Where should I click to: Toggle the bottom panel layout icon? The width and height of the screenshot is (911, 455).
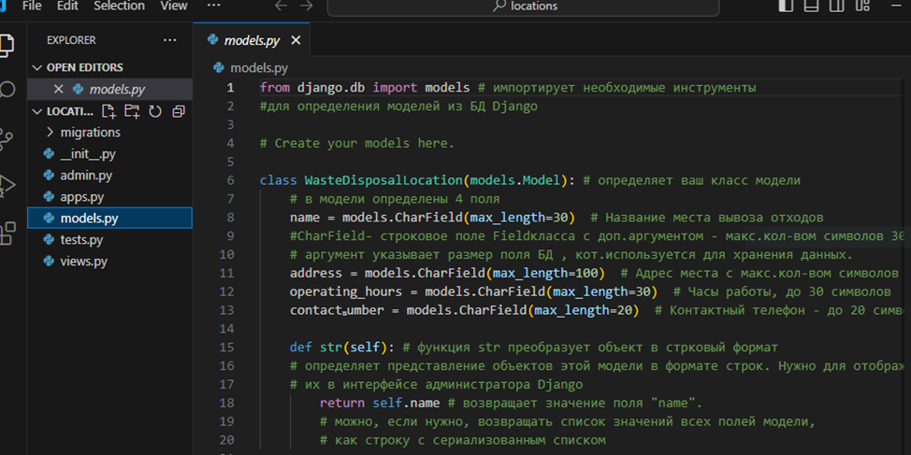pyautogui.click(x=812, y=6)
